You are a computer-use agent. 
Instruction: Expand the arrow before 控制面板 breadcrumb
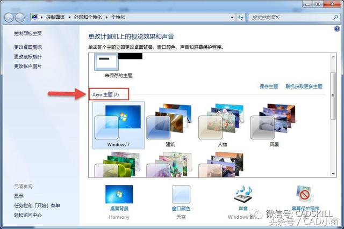pyautogui.click(x=41, y=17)
